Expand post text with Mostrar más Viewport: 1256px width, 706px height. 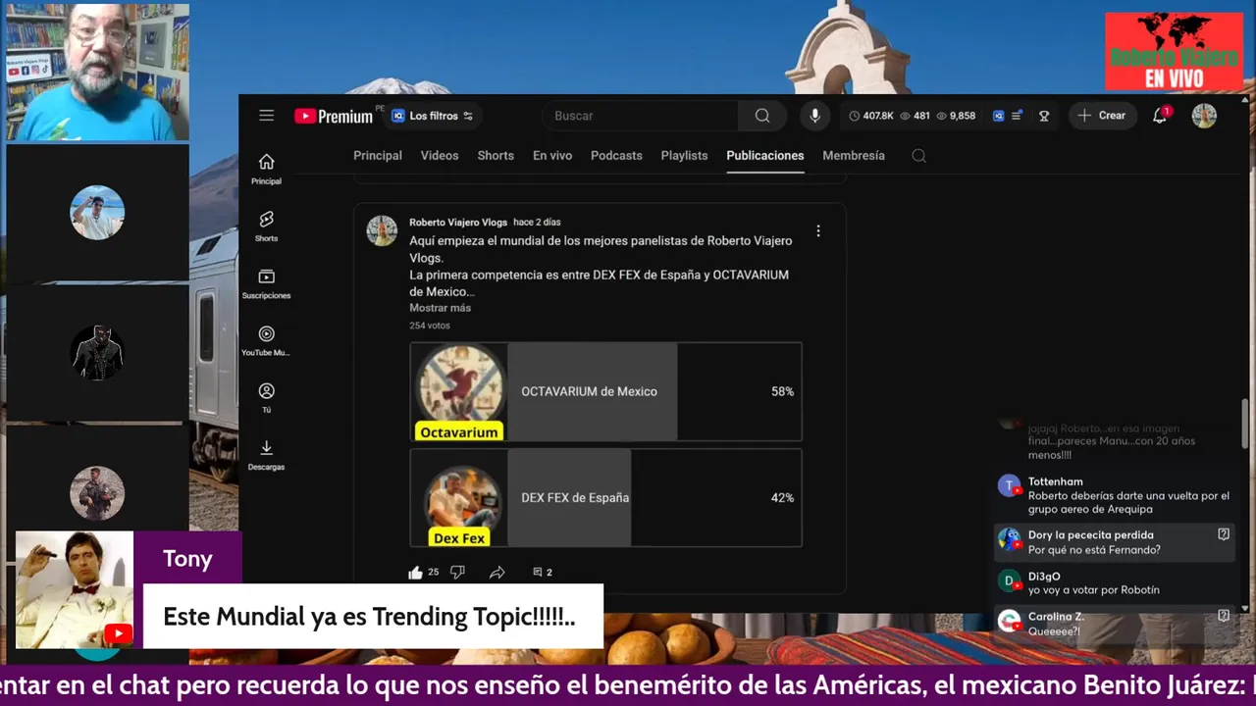tap(440, 308)
